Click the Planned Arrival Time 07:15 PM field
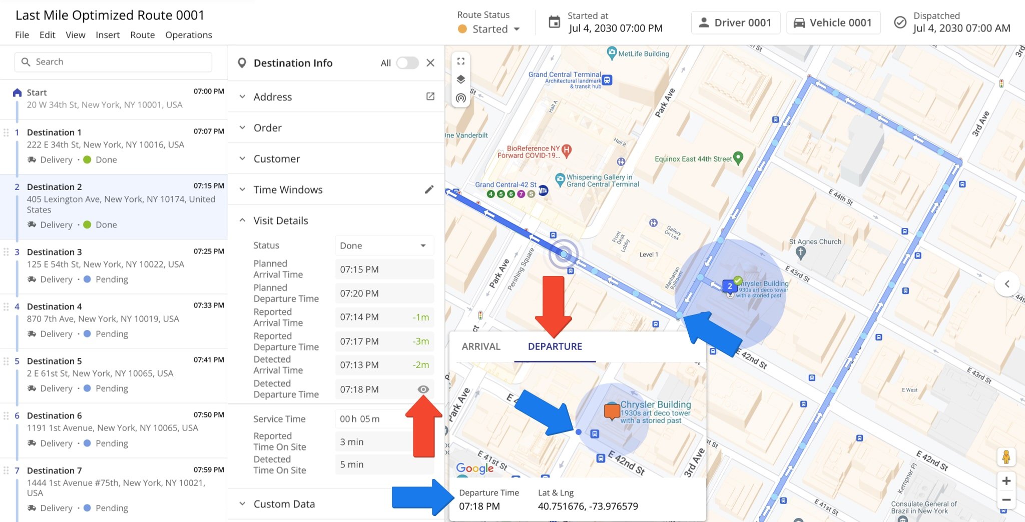Viewport: 1025px width, 522px height. coord(384,269)
